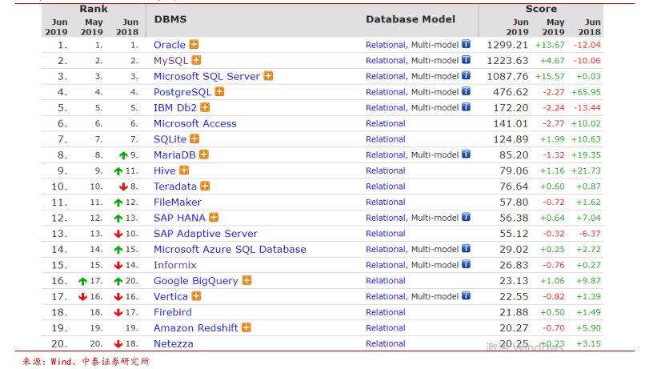Image resolution: width=649 pixels, height=369 pixels.
Task: Click the info icon in Oracle's model column
Action: pos(466,44)
